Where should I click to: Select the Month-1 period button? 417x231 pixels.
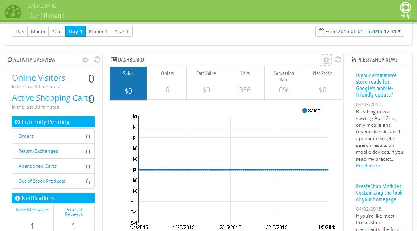(98, 31)
